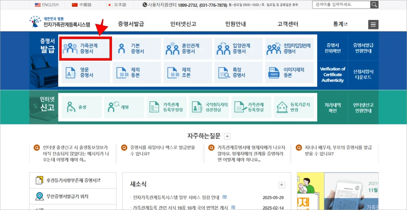Open the 인터넷신고 menu
The height and width of the screenshot is (210, 407).
point(183,24)
